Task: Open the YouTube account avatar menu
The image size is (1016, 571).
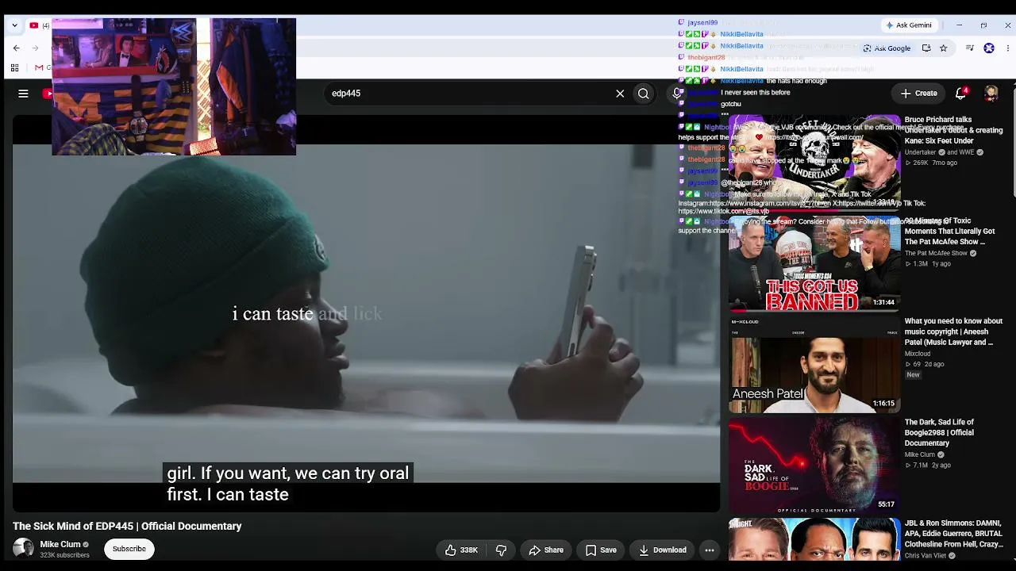Action: [991, 94]
